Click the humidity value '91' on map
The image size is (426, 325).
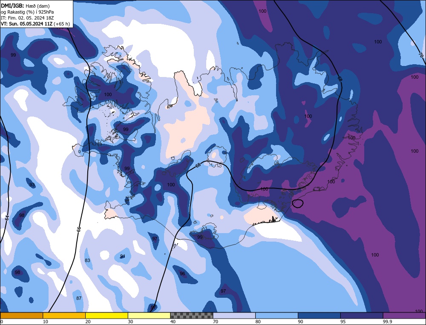[x=123, y=257]
